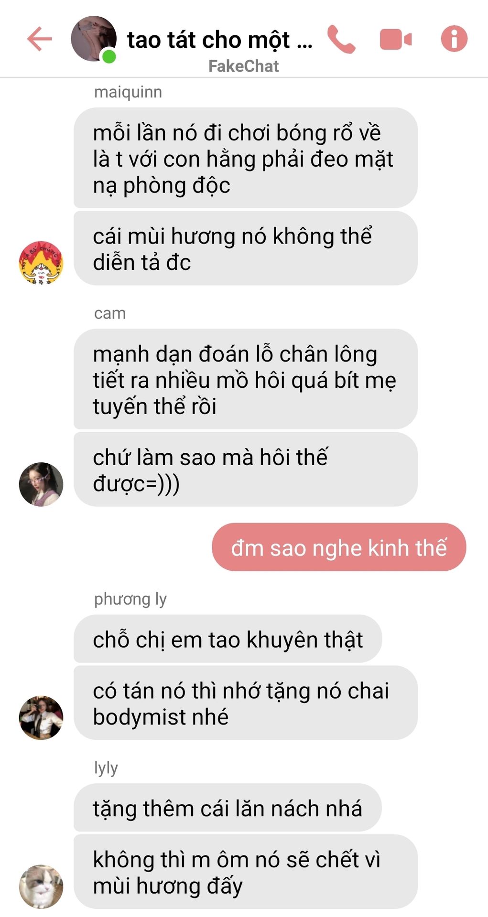The width and height of the screenshot is (488, 917).
Task: Select message 'chỗ chị em tao khuyên thật'
Action: pyautogui.click(x=228, y=639)
